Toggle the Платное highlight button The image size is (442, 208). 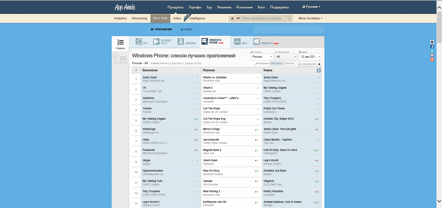coord(289,64)
